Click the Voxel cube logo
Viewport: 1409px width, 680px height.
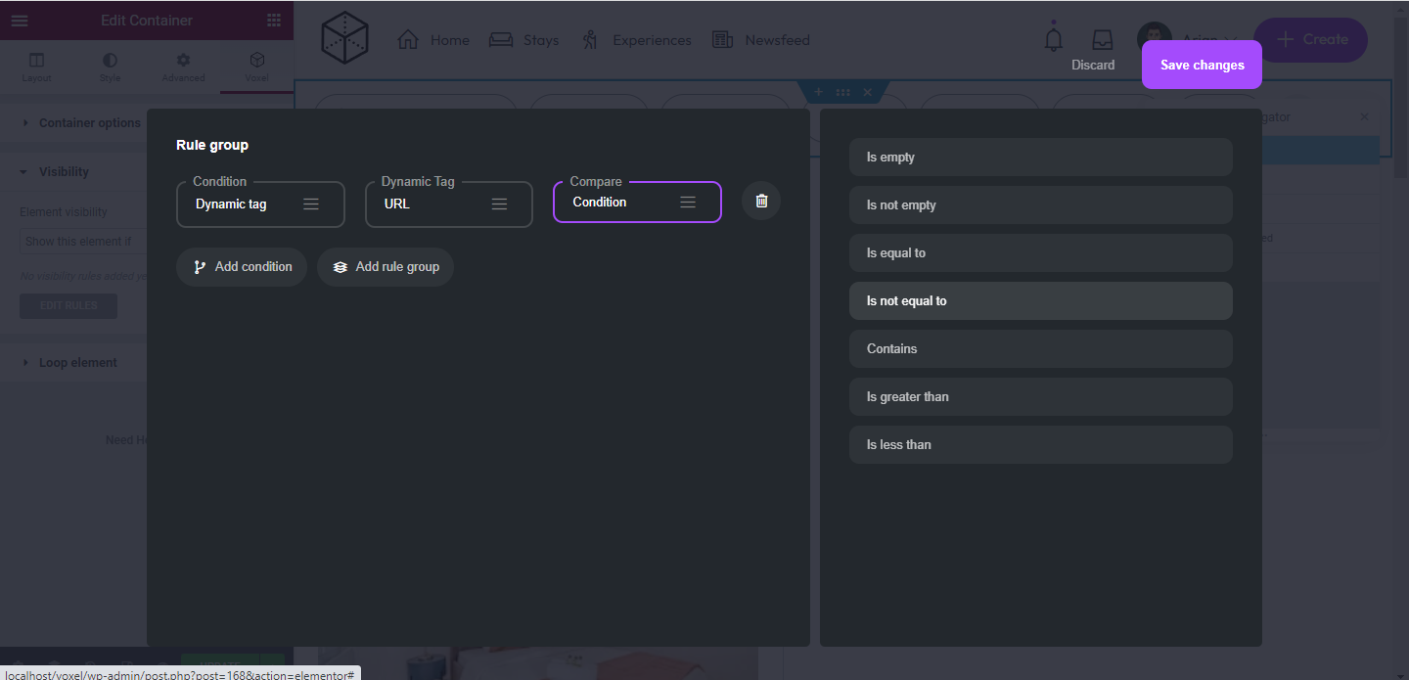click(x=344, y=39)
